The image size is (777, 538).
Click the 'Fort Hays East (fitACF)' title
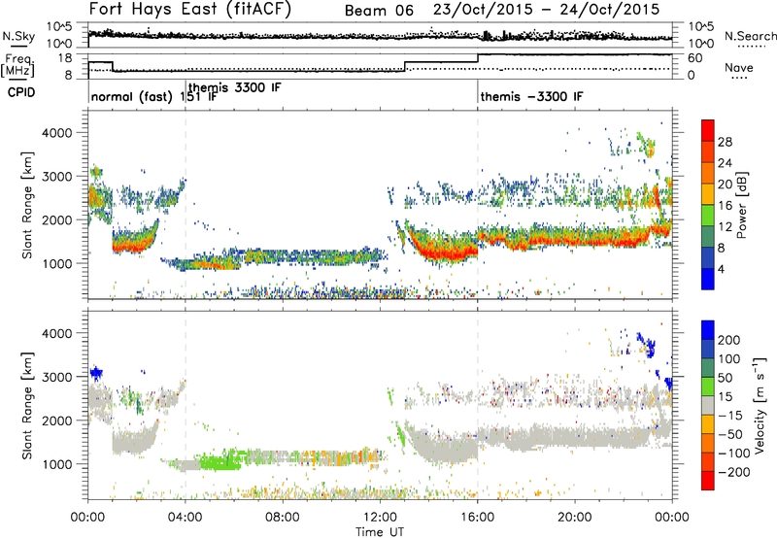(x=189, y=9)
